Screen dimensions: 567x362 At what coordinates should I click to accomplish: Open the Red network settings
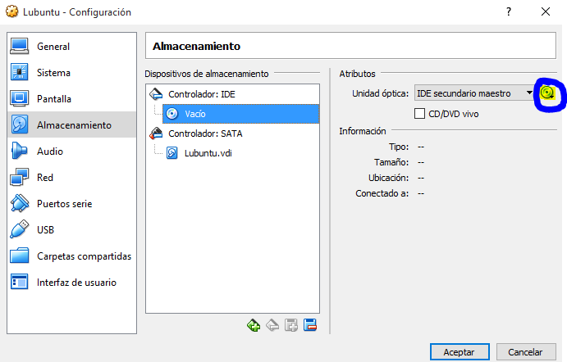(45, 178)
